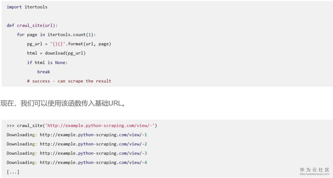Click the "if html is None:" line
333x178 pixels.
click(x=47, y=62)
